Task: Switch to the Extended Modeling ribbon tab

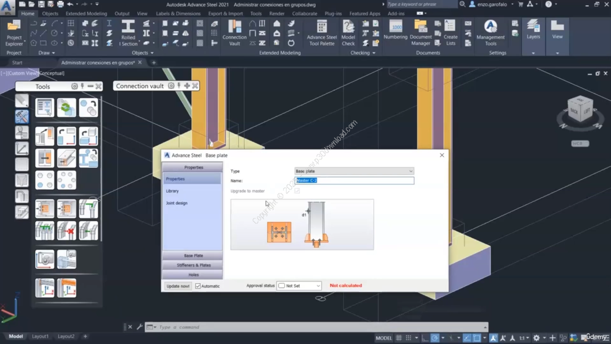Action: tap(86, 14)
